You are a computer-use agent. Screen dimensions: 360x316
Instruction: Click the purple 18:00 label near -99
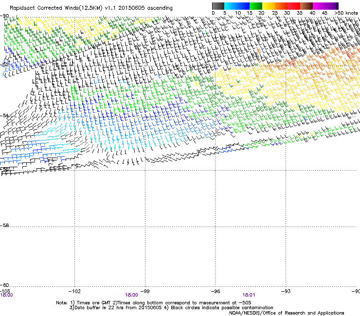click(131, 295)
